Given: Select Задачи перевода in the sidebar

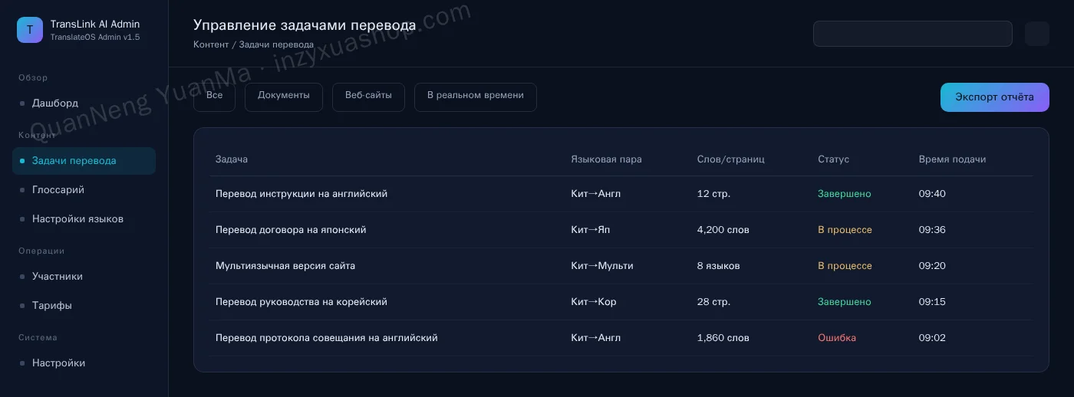Looking at the screenshot, I should (84, 161).
